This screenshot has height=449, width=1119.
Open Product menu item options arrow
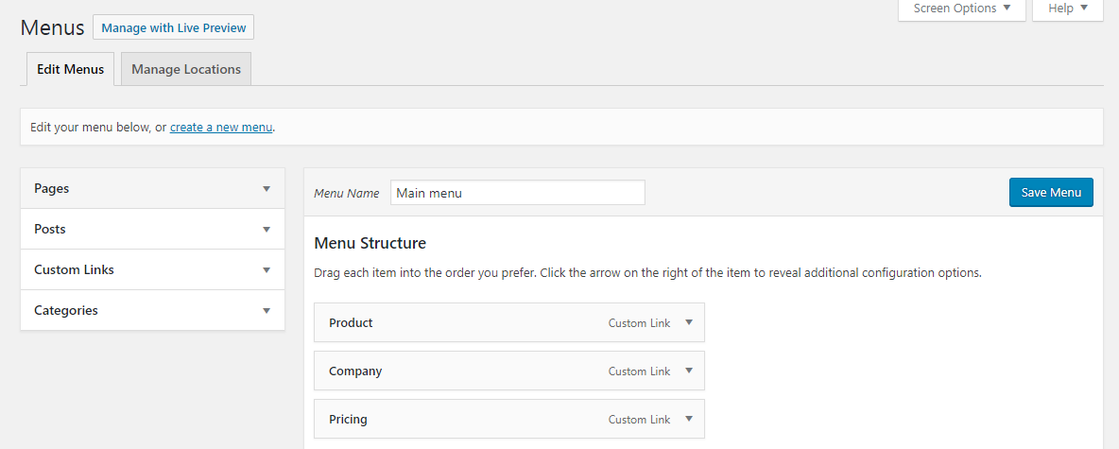pos(689,322)
